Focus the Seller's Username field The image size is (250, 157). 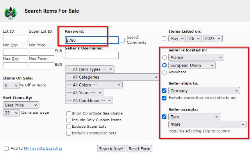(x=92, y=55)
